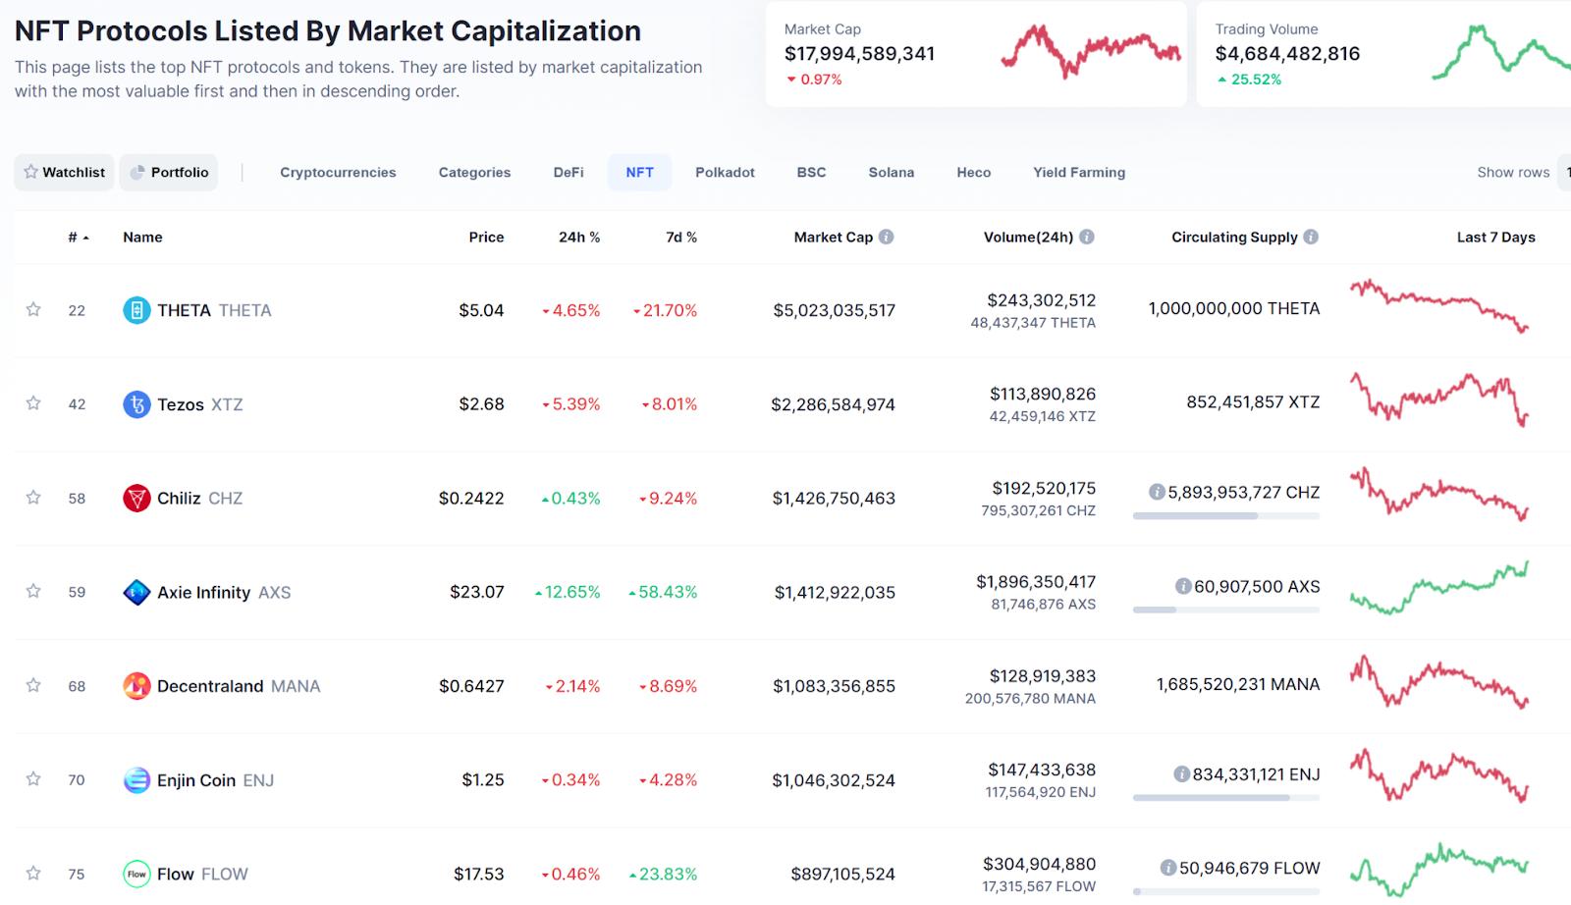
Task: Sort table by Market Cap header
Action: [x=833, y=237]
